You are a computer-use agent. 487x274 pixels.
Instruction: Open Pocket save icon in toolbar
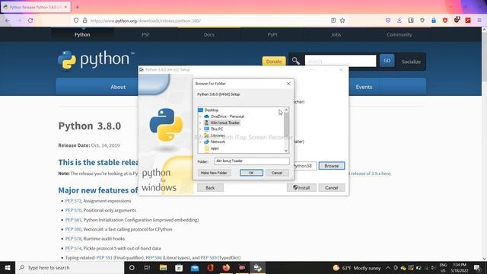click(x=388, y=21)
